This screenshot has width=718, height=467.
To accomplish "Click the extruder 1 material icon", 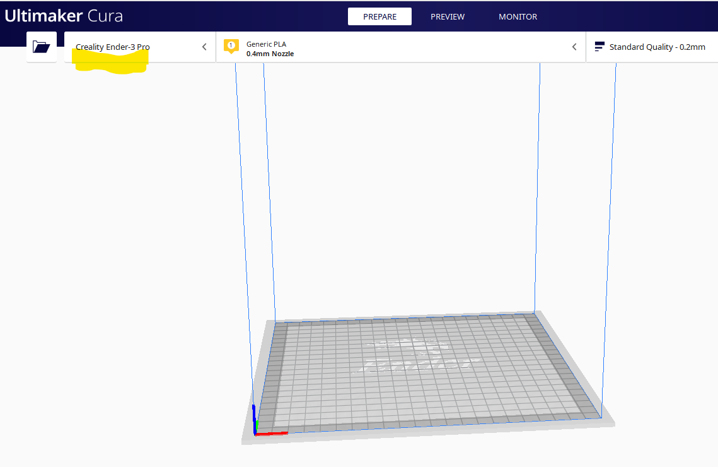I will pos(231,46).
